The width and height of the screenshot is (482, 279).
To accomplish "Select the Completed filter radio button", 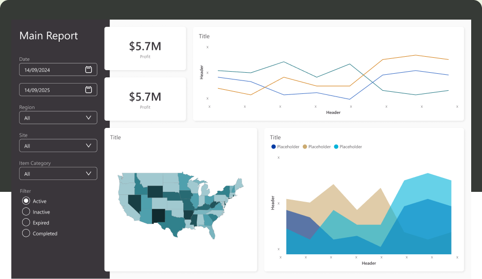I will coord(26,233).
